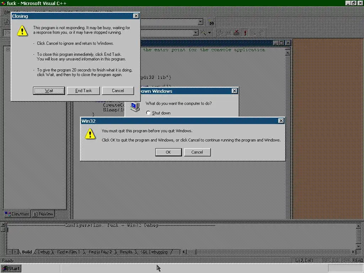
Task: Select the Debug output tab
Action: pyautogui.click(x=44, y=252)
